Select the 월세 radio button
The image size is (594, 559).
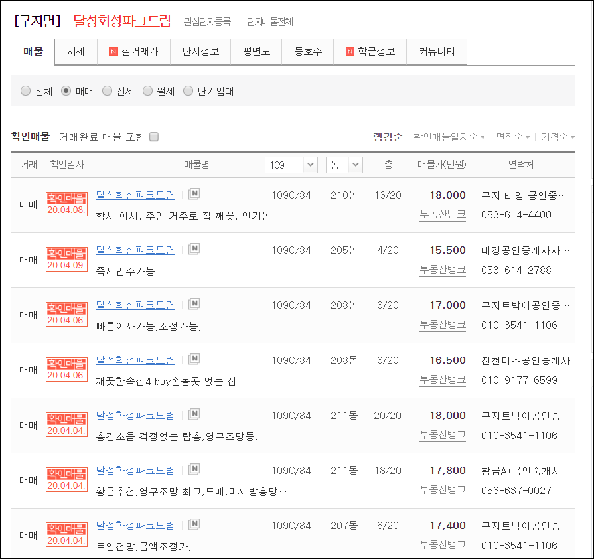pos(148,90)
